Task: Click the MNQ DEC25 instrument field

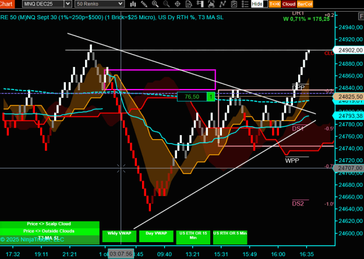Action: [44, 3]
